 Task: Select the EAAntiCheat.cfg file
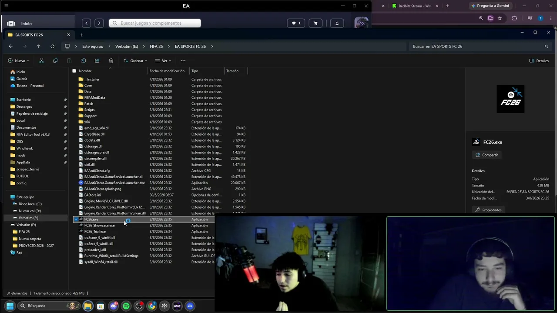click(97, 171)
